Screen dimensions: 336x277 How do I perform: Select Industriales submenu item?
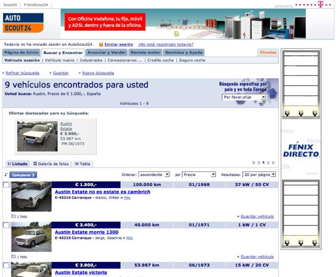(x=91, y=60)
